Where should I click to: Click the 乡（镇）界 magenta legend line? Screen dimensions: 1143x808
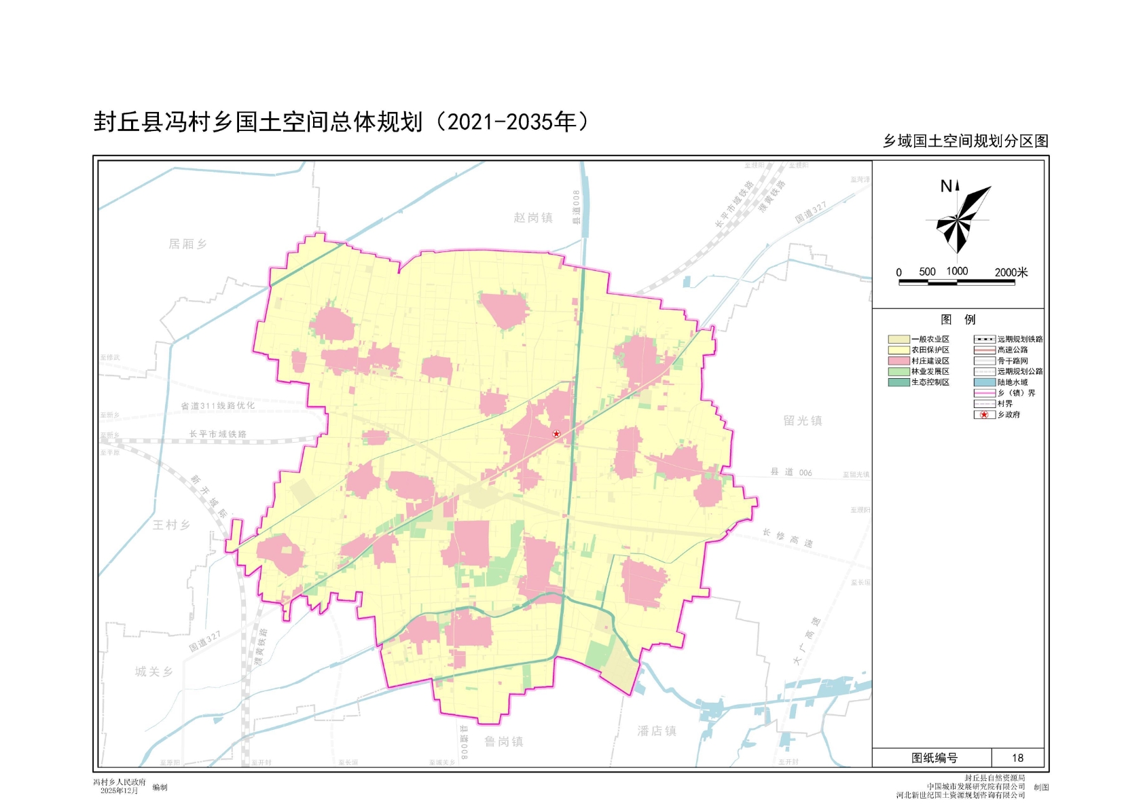click(x=984, y=393)
